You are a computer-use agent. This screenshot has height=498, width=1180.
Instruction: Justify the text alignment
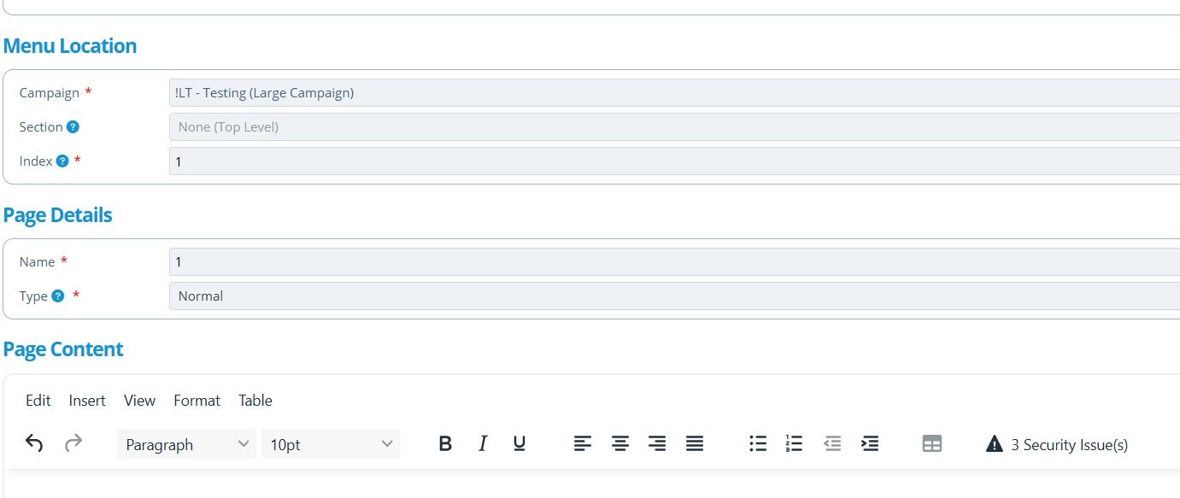click(x=695, y=443)
